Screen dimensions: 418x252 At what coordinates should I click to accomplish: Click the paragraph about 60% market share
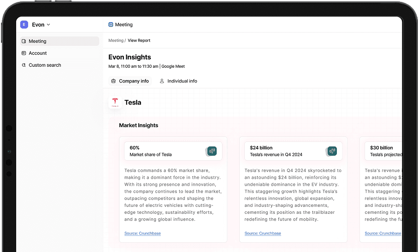[x=173, y=195]
